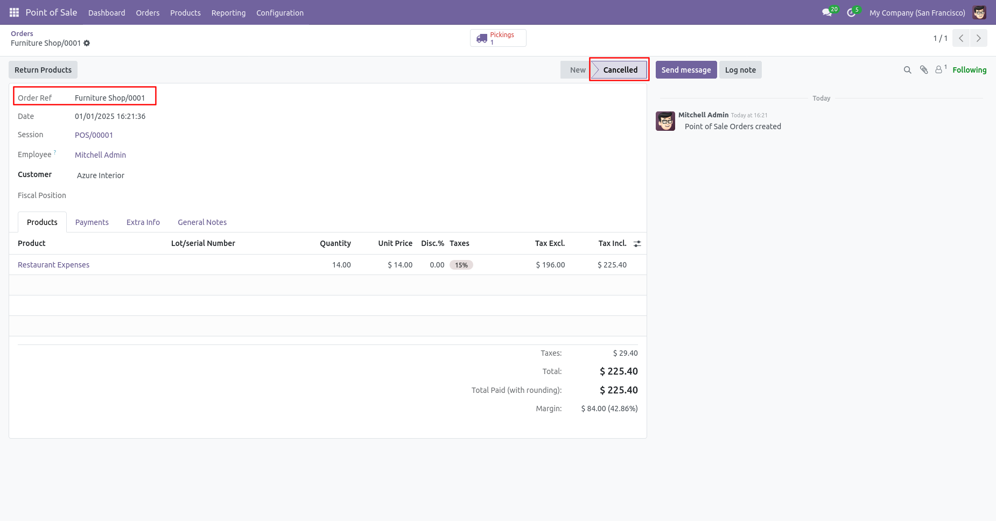This screenshot has width=996, height=521.
Task: Click Point of Sale app title
Action: [51, 12]
